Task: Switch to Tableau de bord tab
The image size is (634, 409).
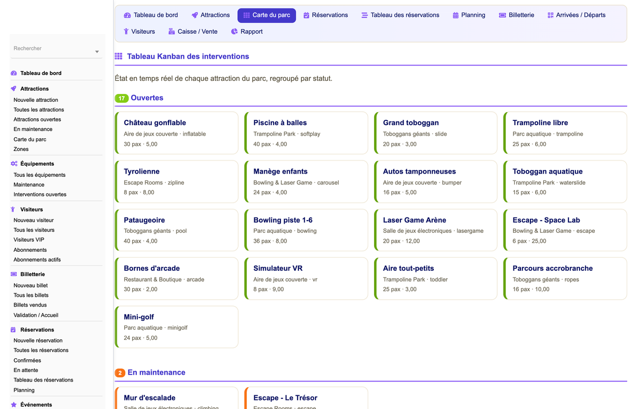Action: click(151, 15)
